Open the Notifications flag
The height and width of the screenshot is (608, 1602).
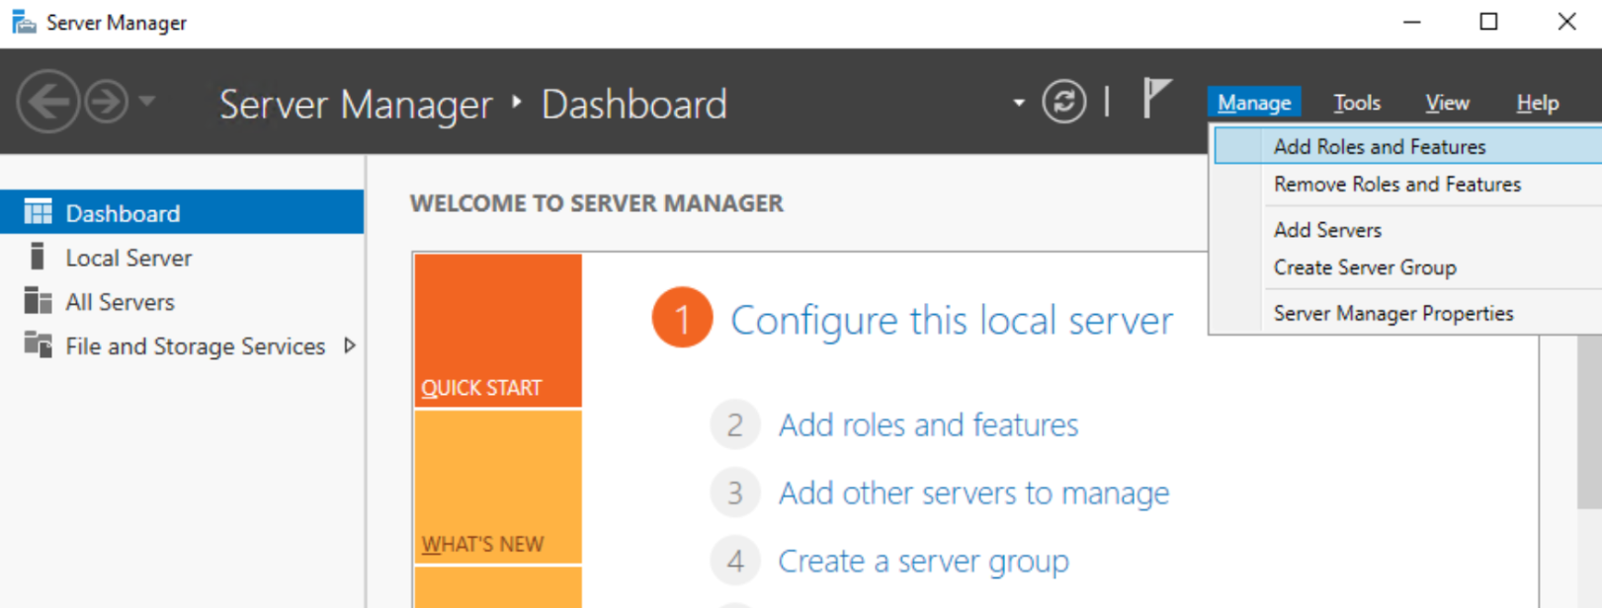[1156, 99]
